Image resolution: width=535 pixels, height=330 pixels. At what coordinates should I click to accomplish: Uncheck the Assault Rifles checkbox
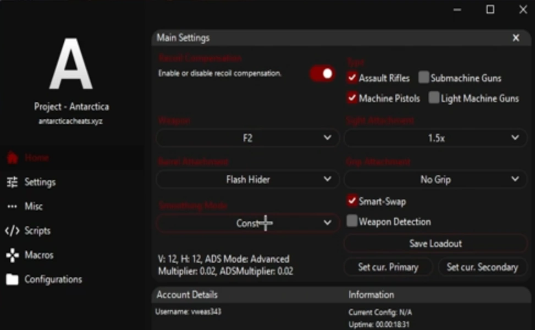pyautogui.click(x=352, y=78)
